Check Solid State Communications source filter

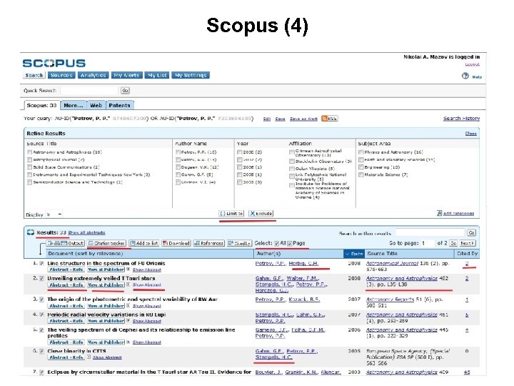29,167
